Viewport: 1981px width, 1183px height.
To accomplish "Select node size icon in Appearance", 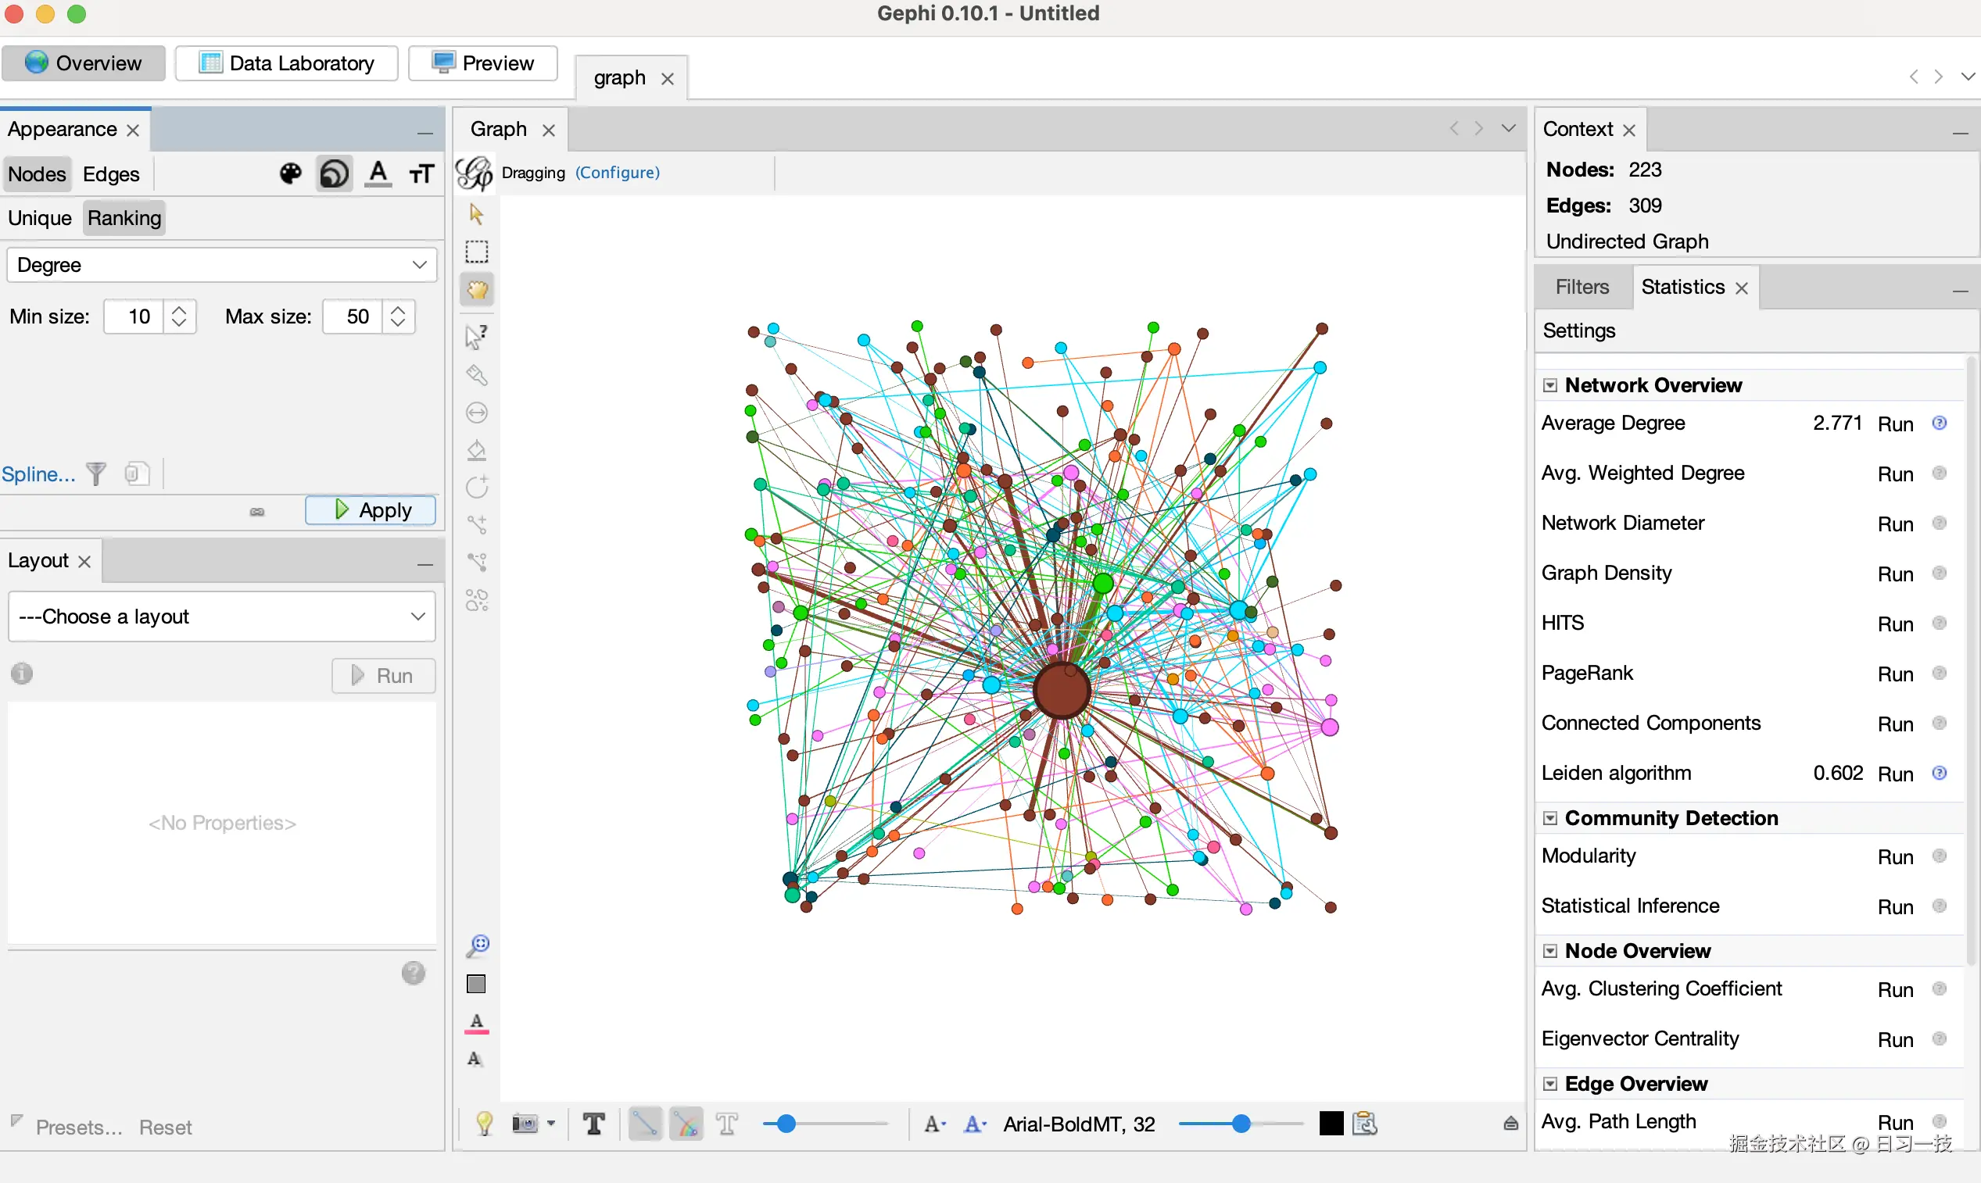I will [x=334, y=173].
